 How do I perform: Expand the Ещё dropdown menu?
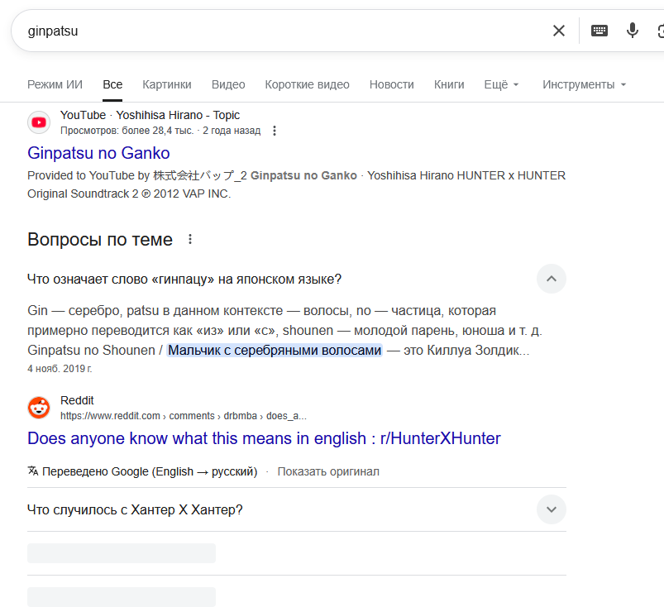tap(501, 84)
